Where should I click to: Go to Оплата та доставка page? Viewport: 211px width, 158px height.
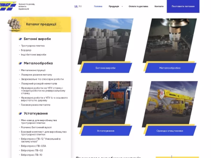(x=138, y=6)
